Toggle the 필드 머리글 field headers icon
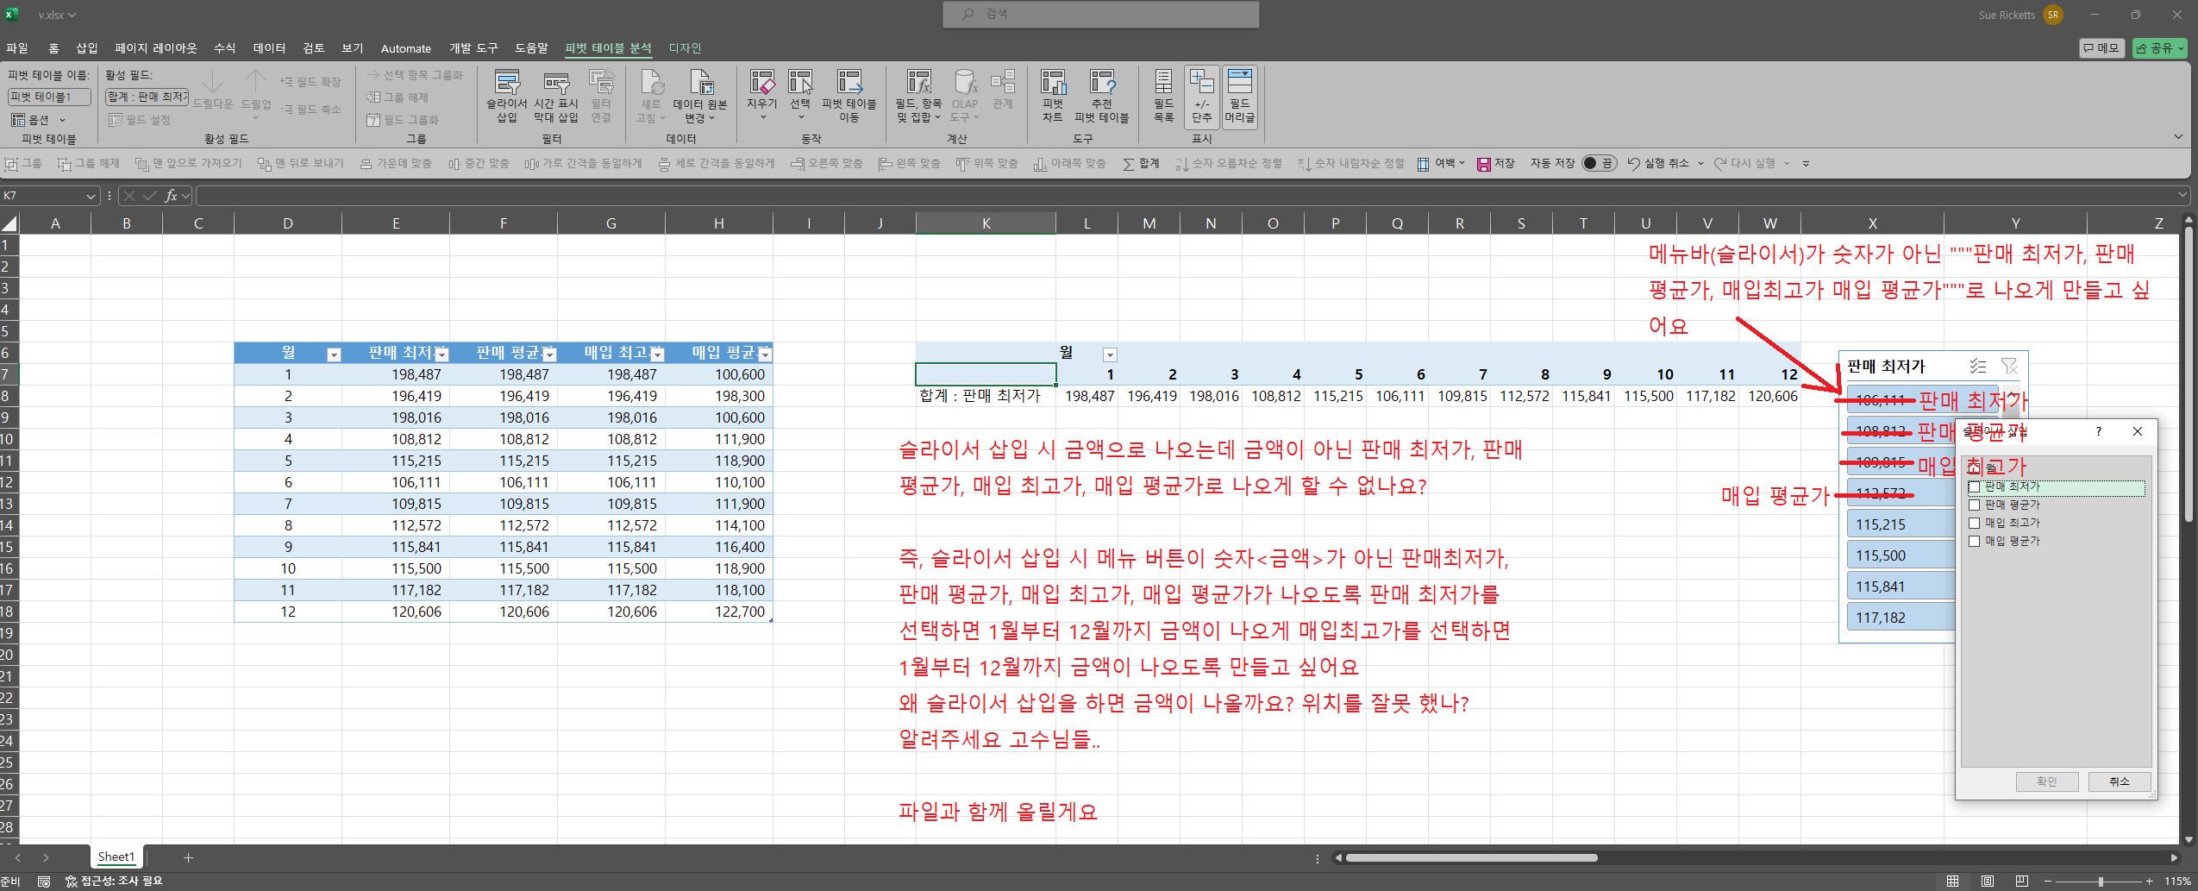Screen dimensions: 2198x891 tap(1239, 96)
